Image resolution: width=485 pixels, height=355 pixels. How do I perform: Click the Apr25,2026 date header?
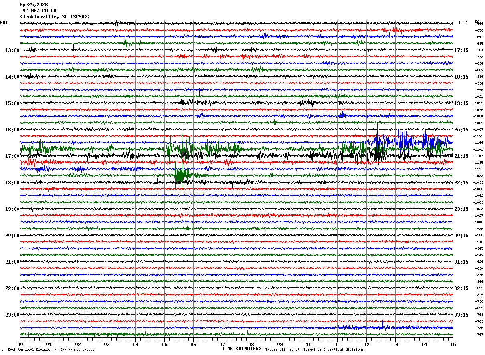(34, 5)
